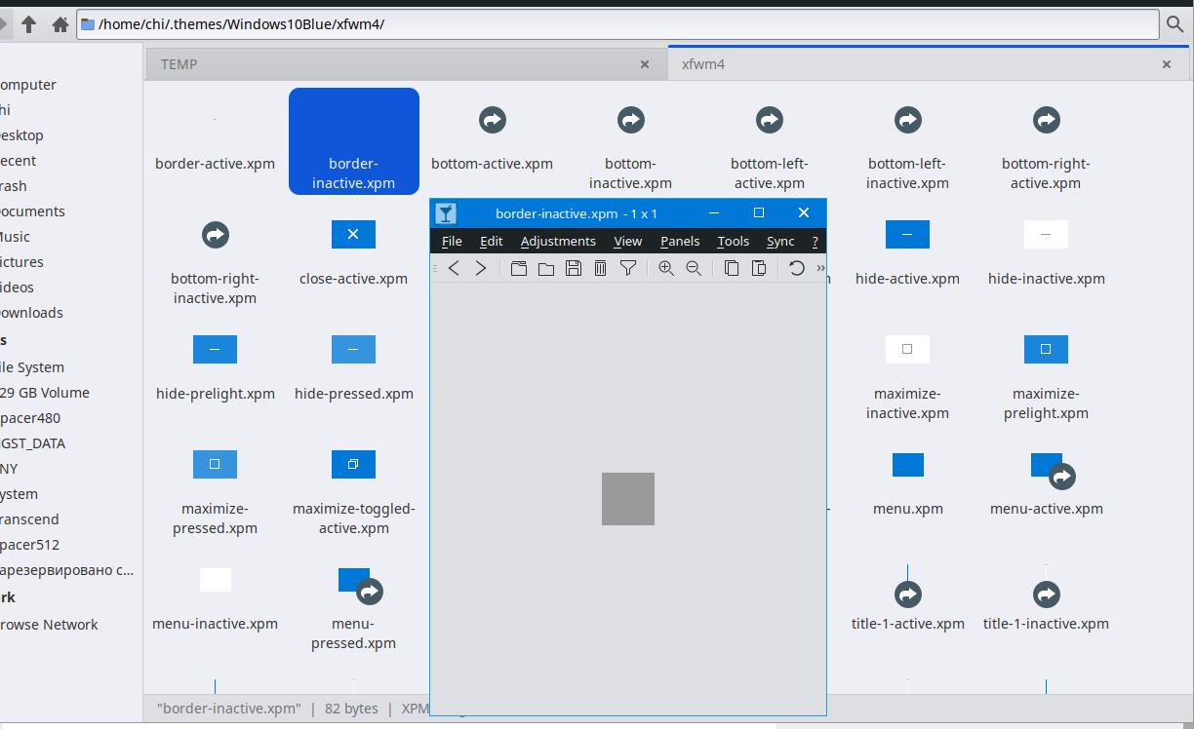Select hide-inactive.xpm file thumbnail

point(1046,234)
